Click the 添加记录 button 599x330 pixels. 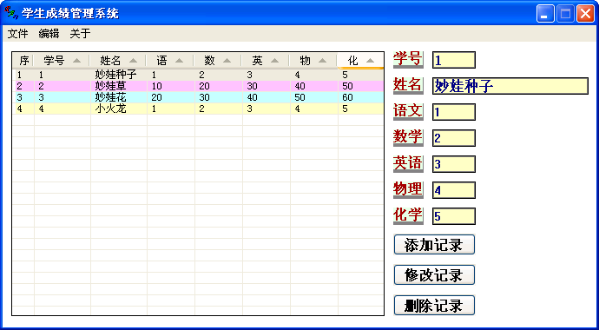[434, 245]
